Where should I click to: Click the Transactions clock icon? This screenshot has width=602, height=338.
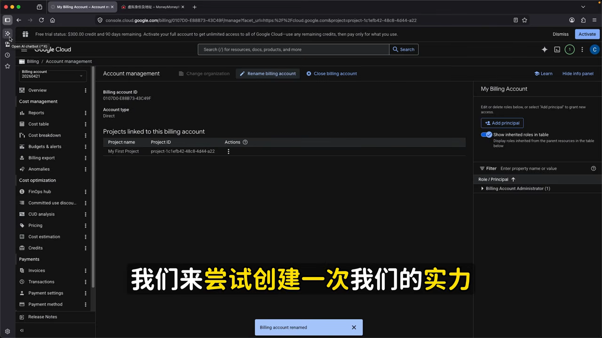click(x=22, y=282)
